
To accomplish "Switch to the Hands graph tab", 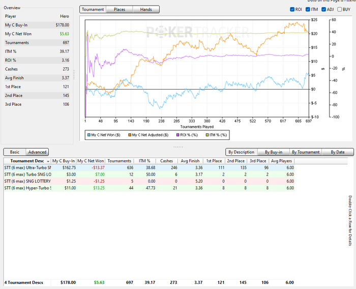I will [x=146, y=9].
